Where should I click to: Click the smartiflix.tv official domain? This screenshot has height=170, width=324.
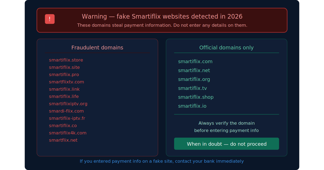192,88
